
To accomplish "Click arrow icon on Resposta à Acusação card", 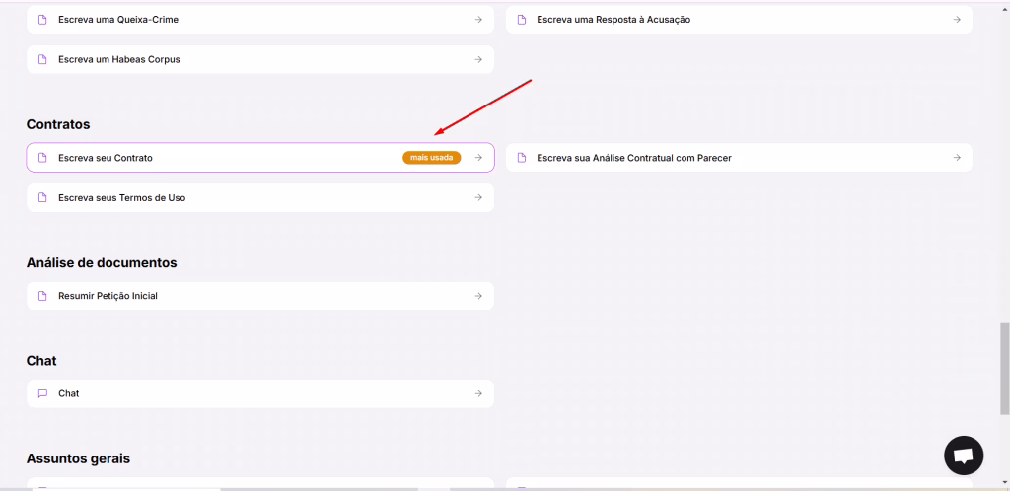I will pos(957,20).
